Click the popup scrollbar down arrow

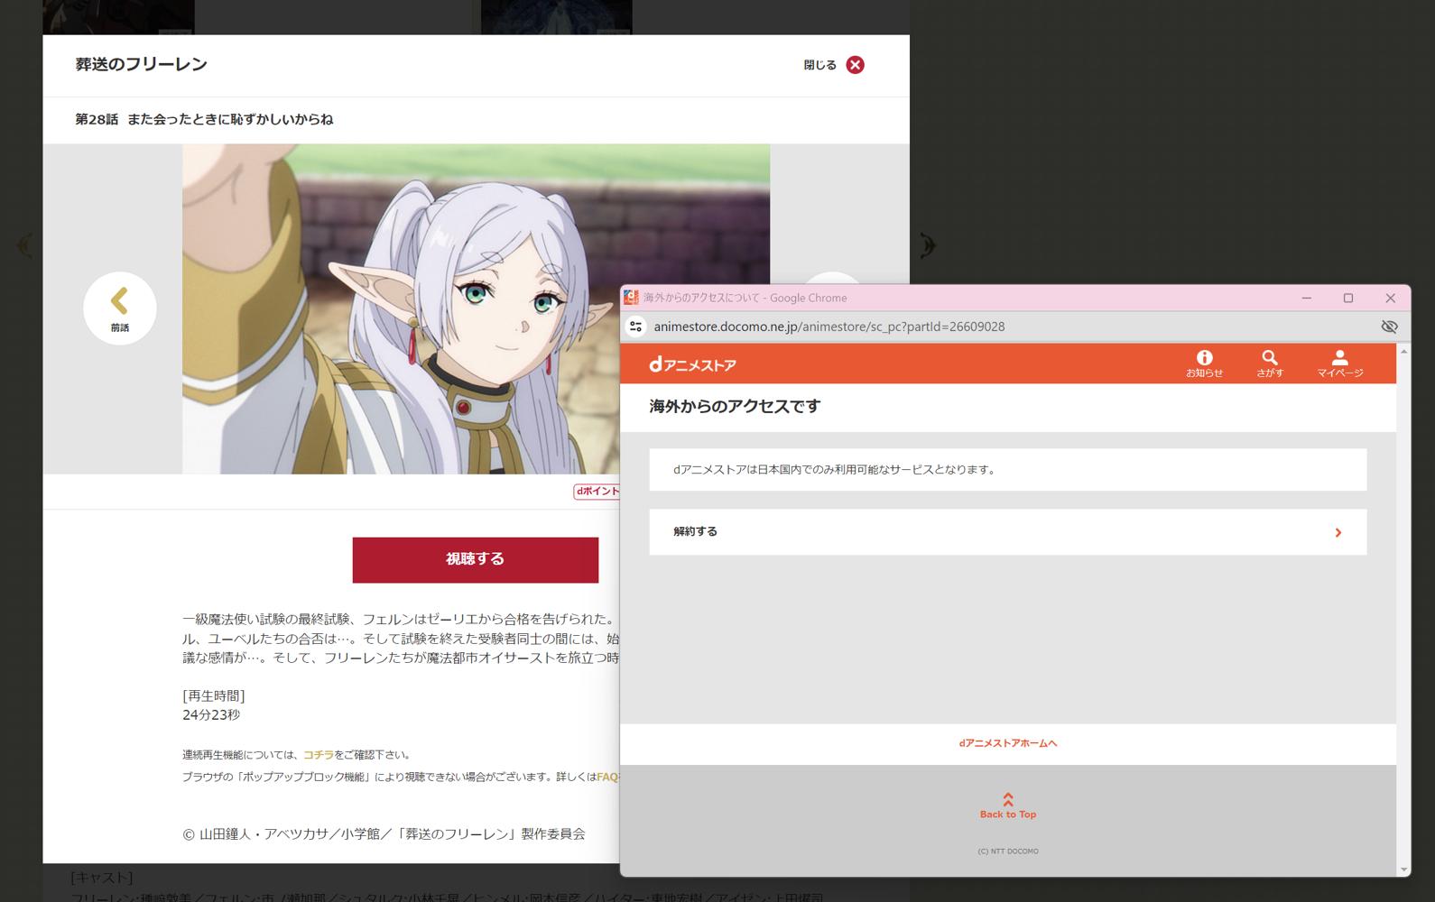[1403, 870]
